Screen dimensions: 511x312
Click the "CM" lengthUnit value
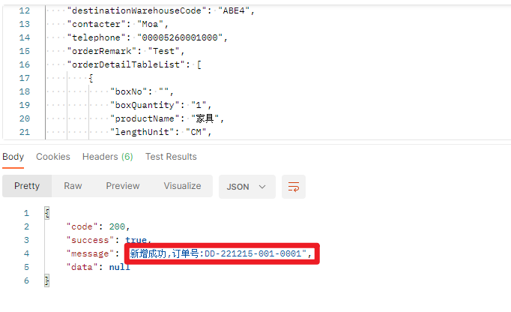[196, 132]
